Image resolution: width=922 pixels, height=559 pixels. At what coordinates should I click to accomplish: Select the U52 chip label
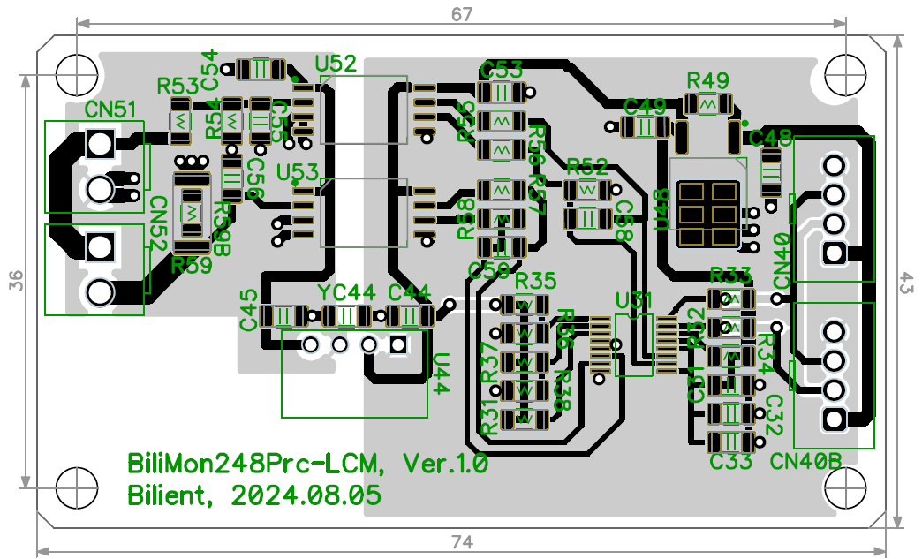[336, 64]
